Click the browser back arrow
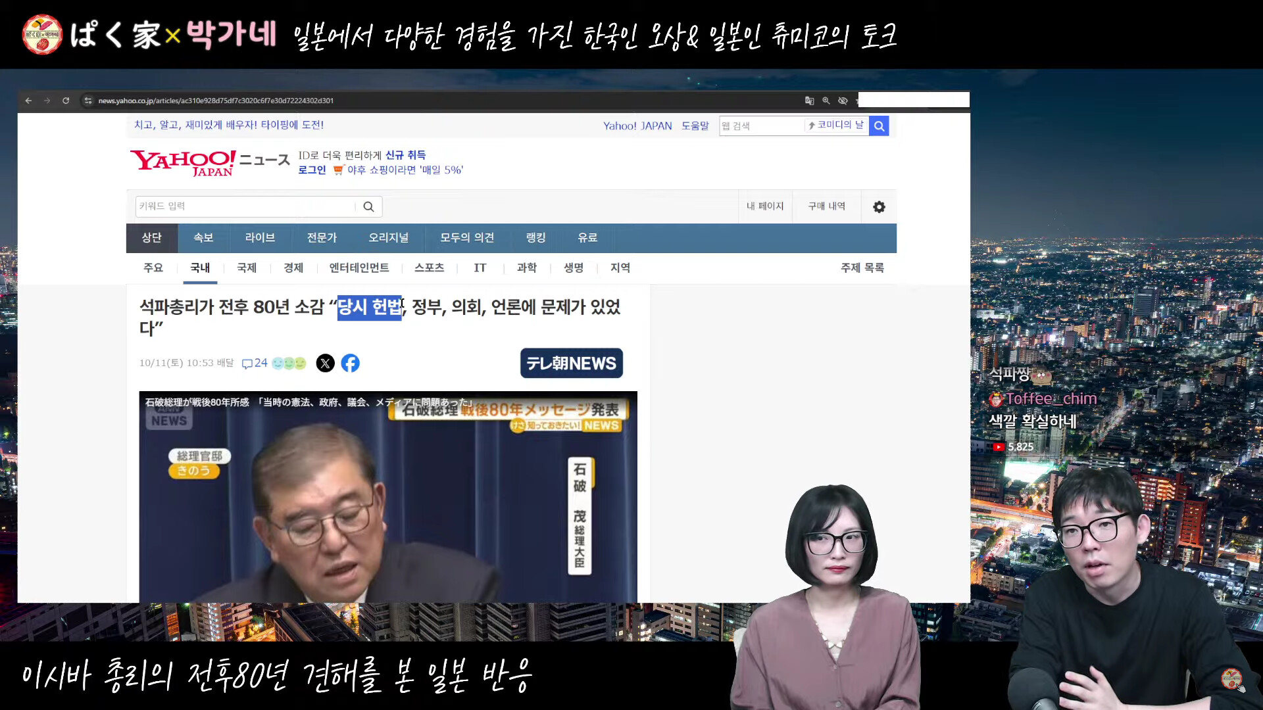The height and width of the screenshot is (710, 1263). [x=28, y=101]
